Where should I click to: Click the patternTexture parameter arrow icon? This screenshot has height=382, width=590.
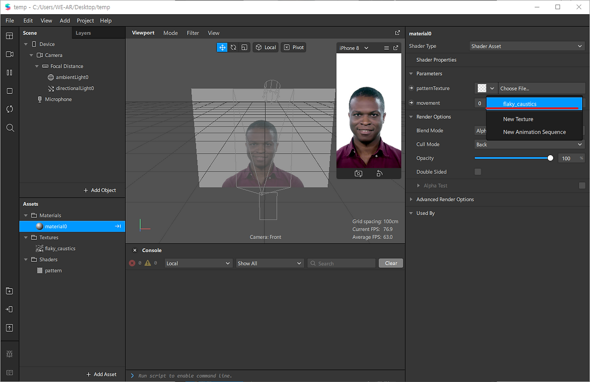tap(412, 88)
